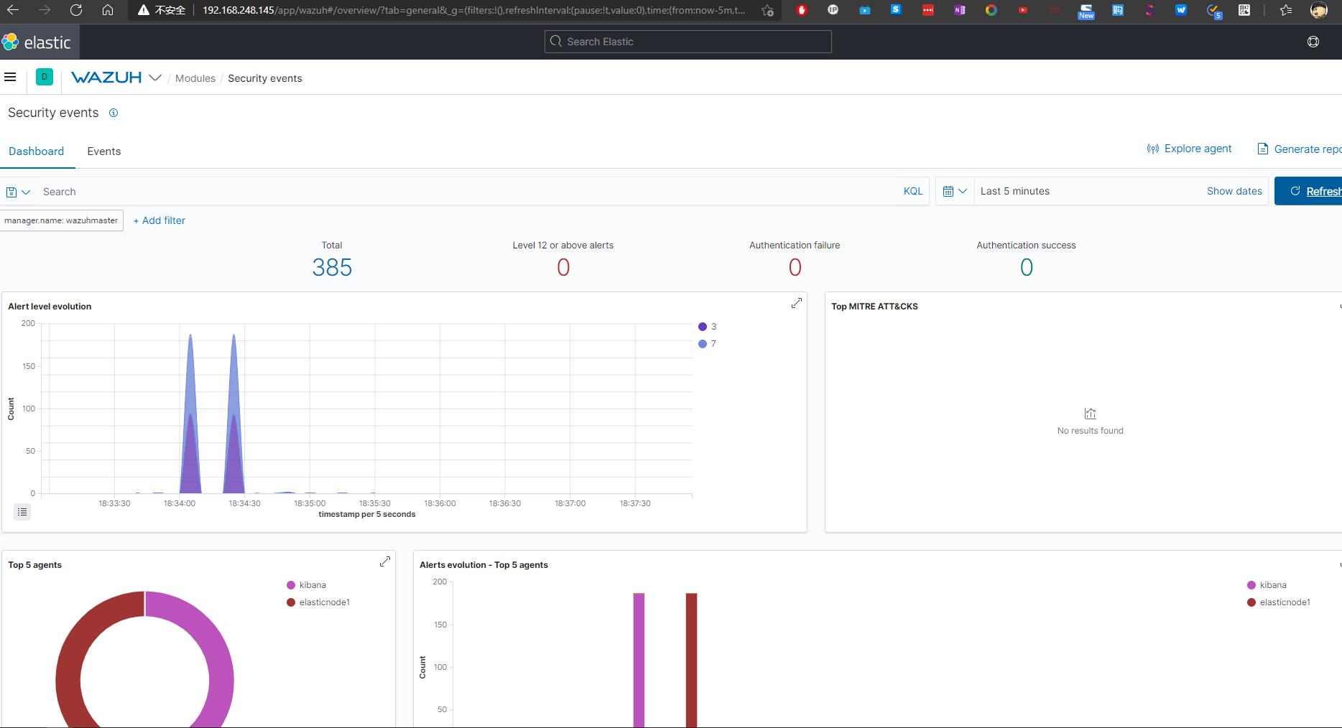Go to Modules breadcrumb

pos(195,78)
